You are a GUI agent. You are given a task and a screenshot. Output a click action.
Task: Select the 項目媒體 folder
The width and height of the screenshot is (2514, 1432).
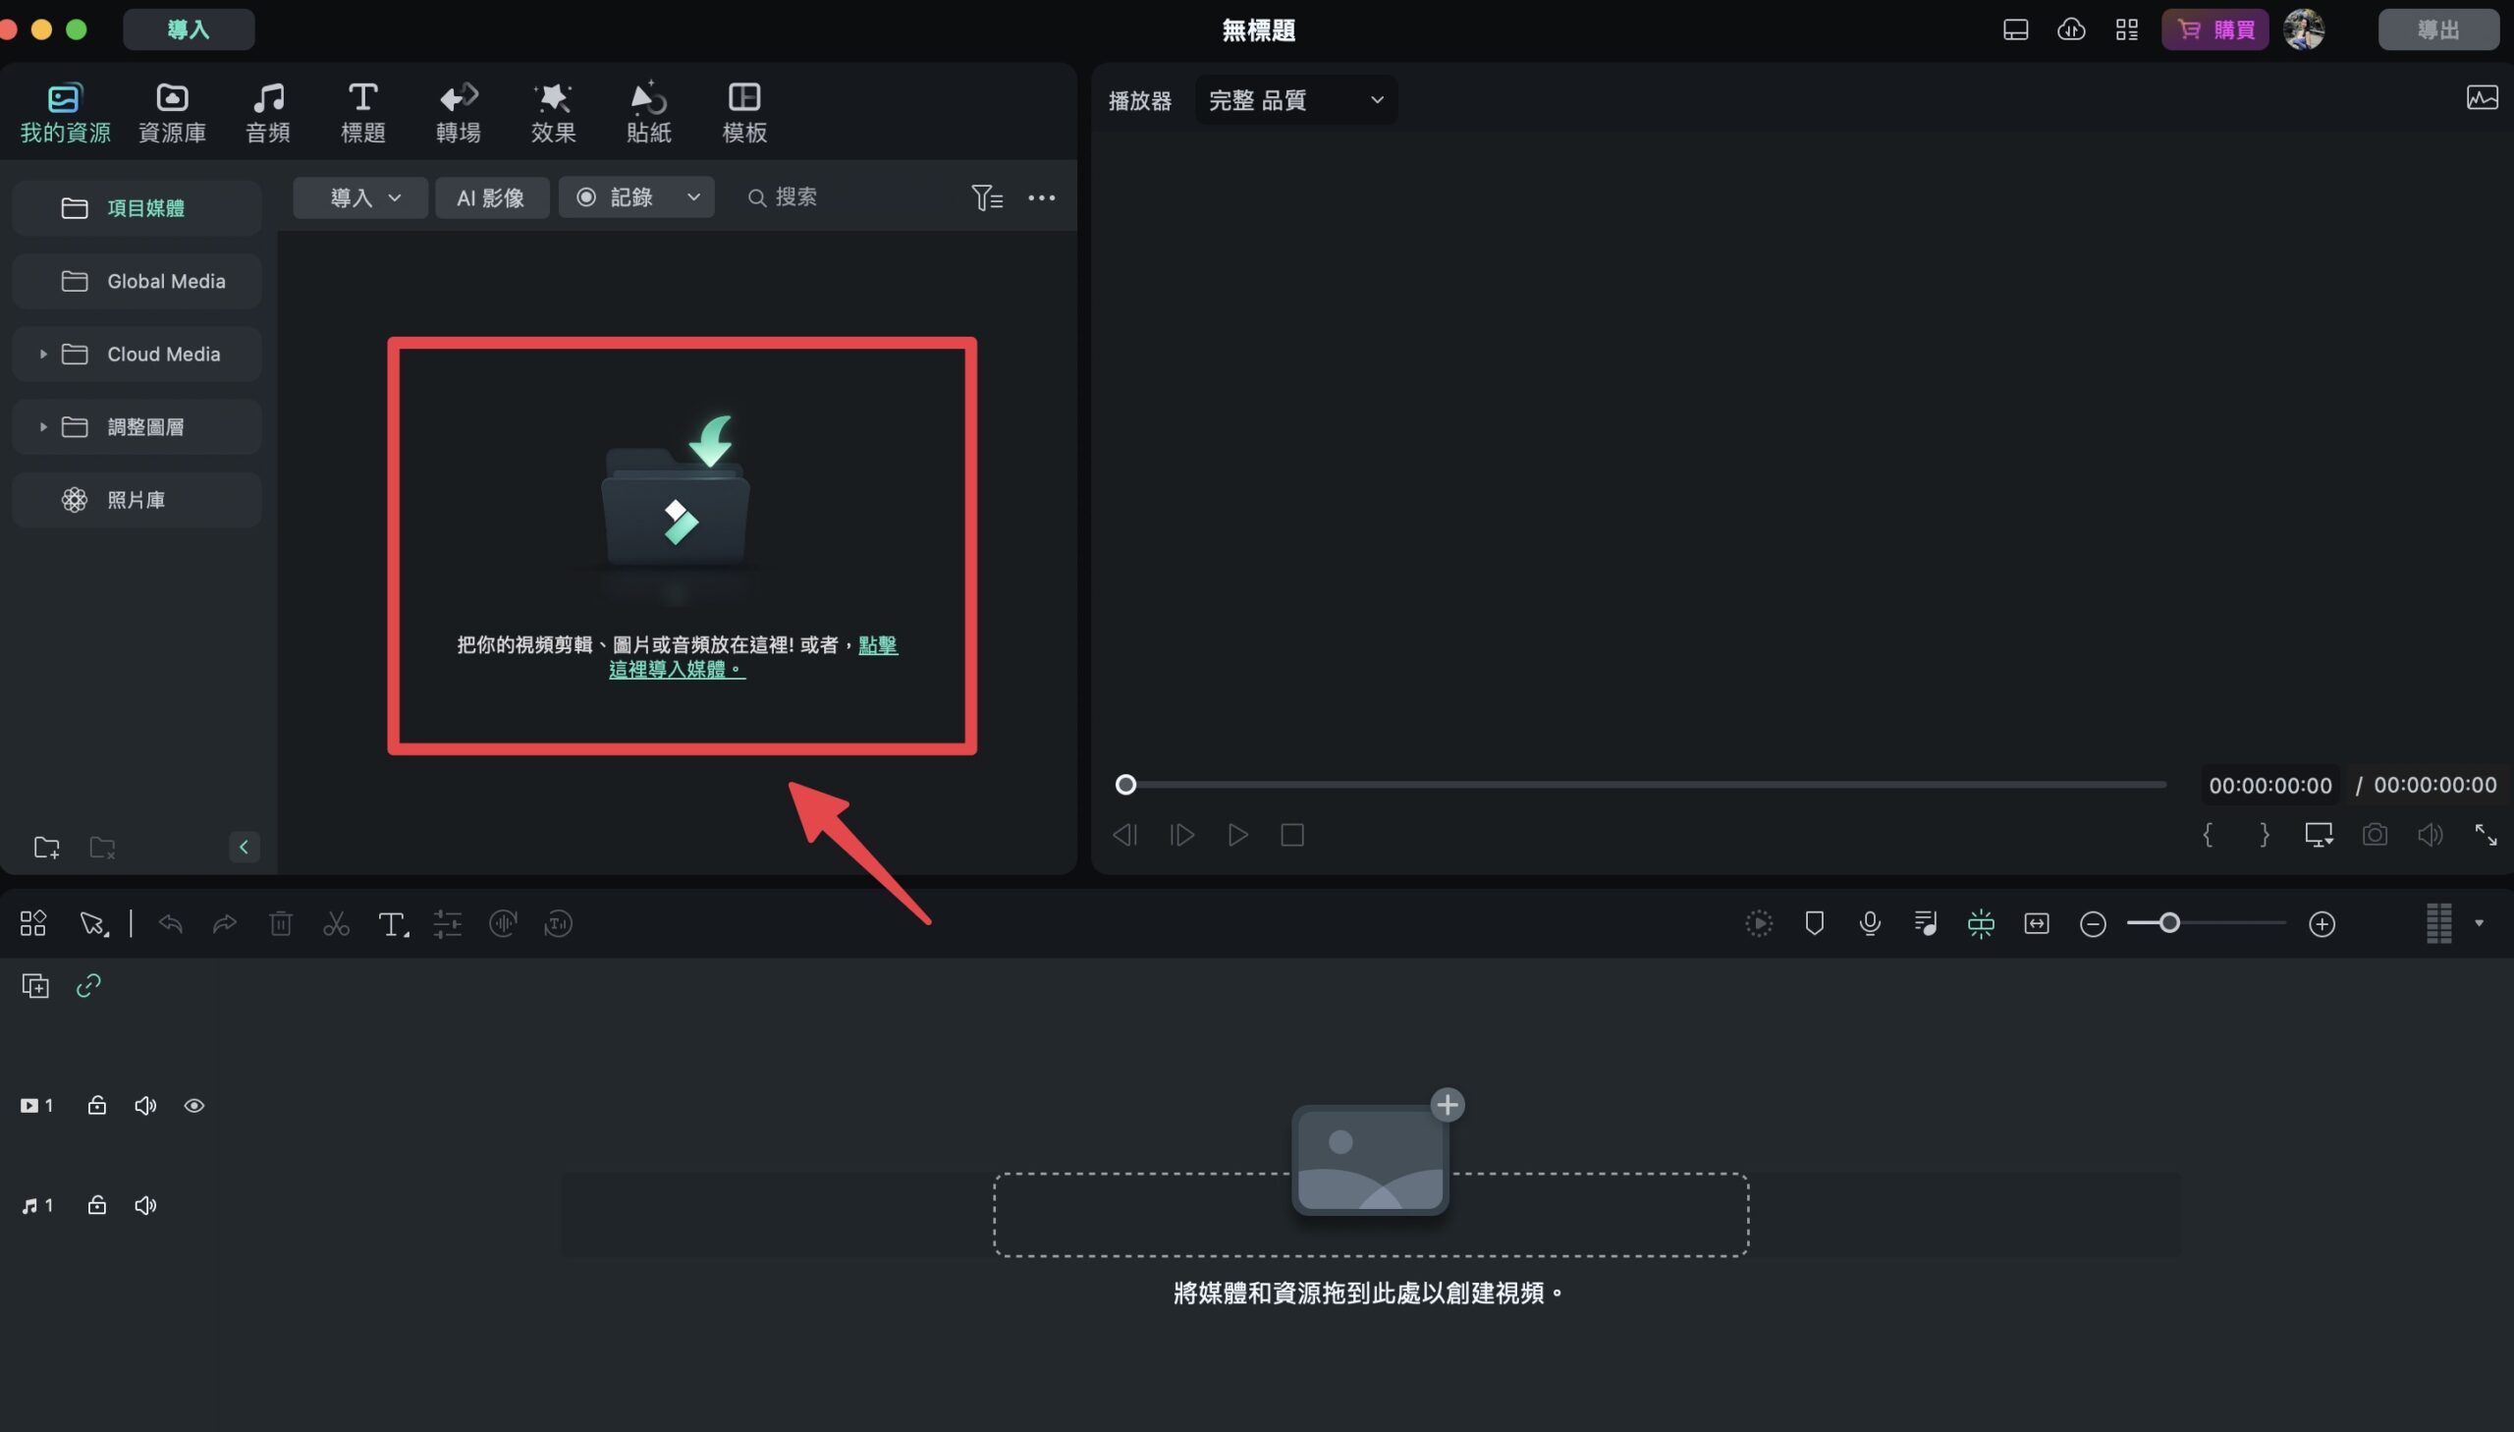click(x=137, y=207)
